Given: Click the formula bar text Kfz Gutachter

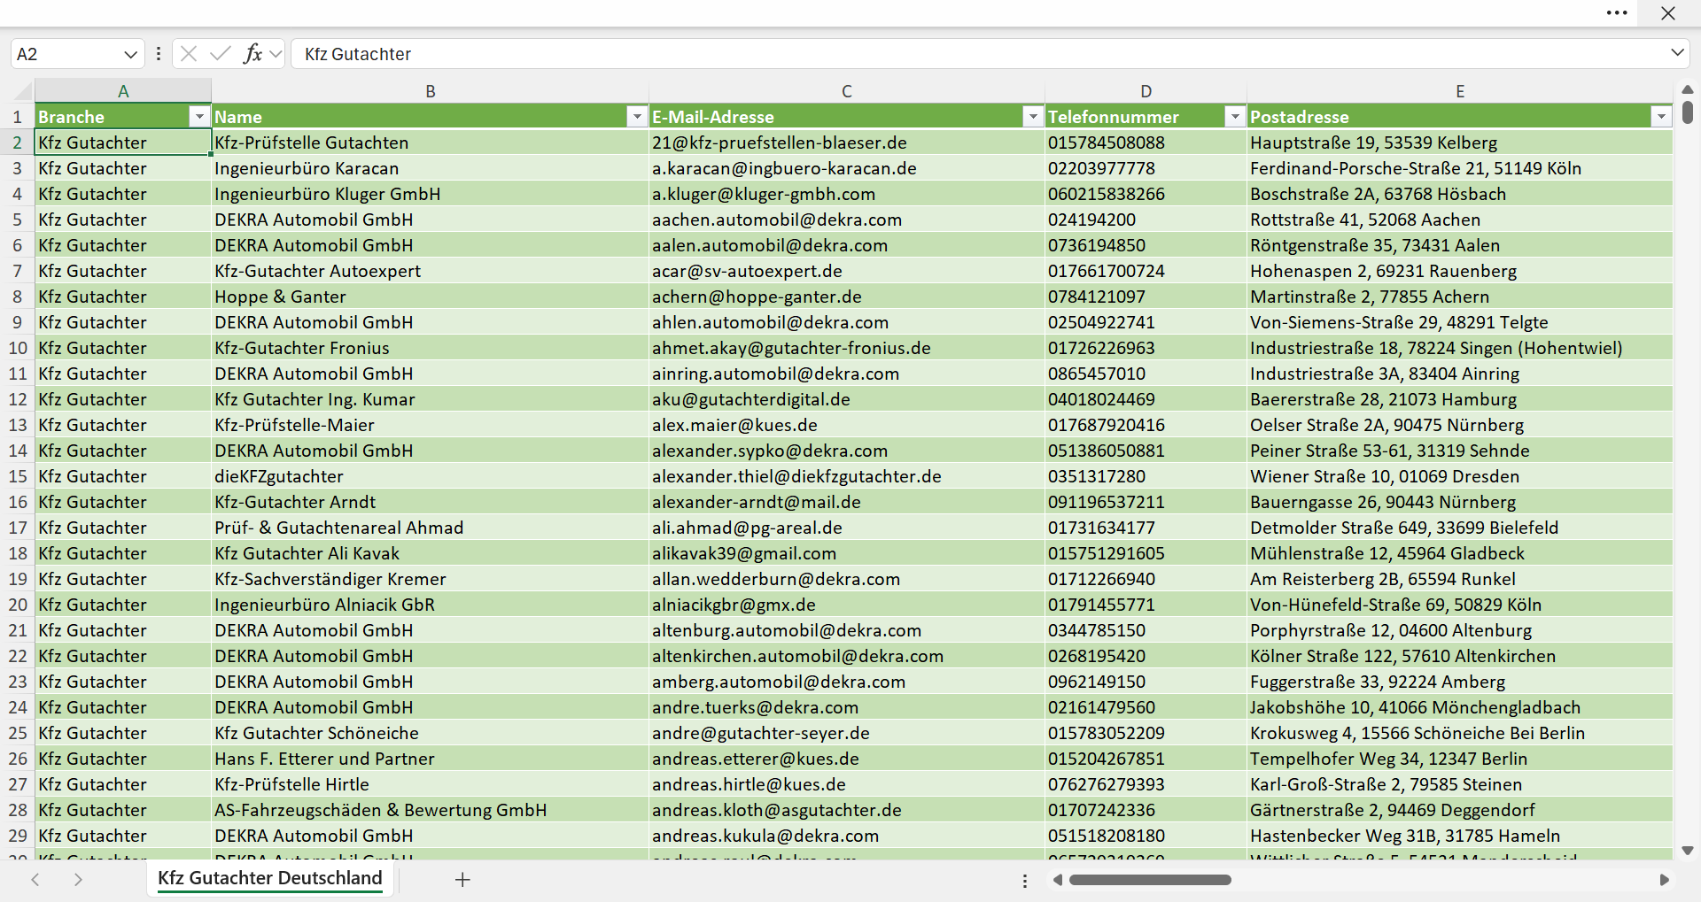Looking at the screenshot, I should [x=358, y=54].
